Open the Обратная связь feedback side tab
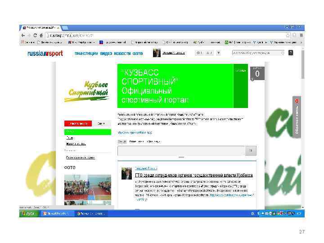Screen dimensions: 324x243 pos(297,117)
